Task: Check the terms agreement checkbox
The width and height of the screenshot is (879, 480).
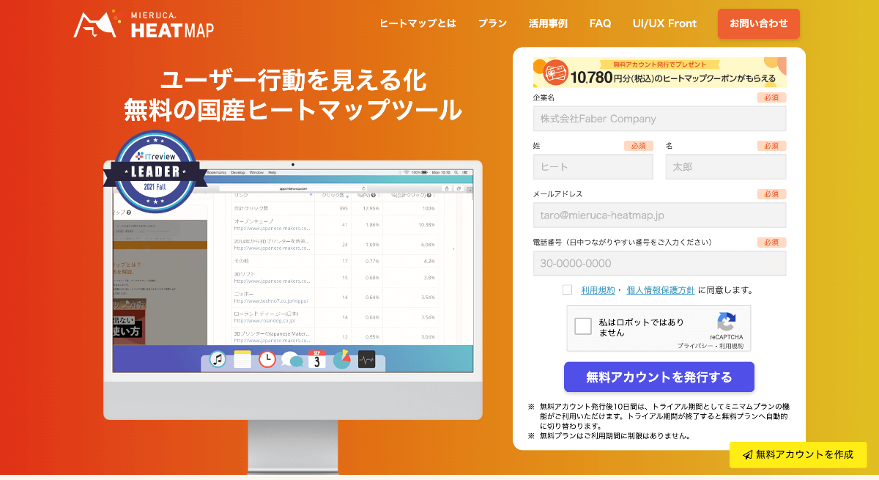Action: coord(567,289)
